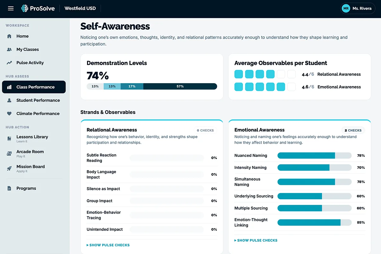Open the MR user avatar
Image resolution: width=381 pixels, height=254 pixels.
(x=346, y=9)
